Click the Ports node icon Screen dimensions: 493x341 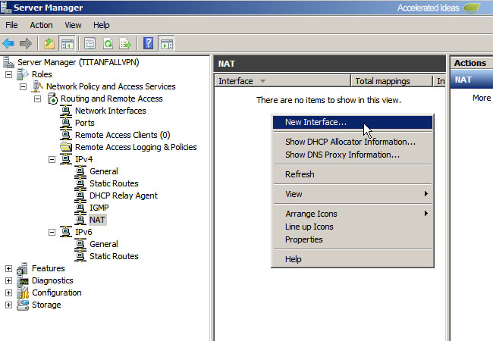[x=66, y=123]
